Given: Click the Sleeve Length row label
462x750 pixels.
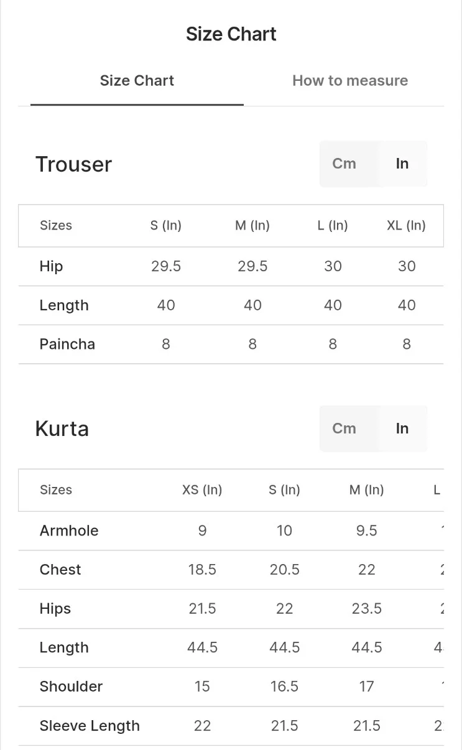Looking at the screenshot, I should [90, 726].
